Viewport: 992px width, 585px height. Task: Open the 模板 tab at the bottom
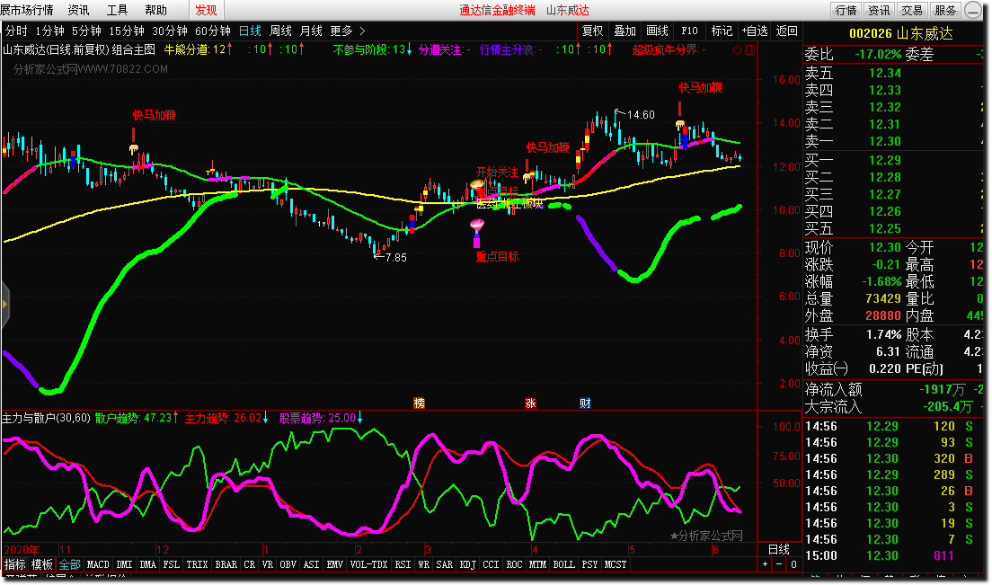42,564
